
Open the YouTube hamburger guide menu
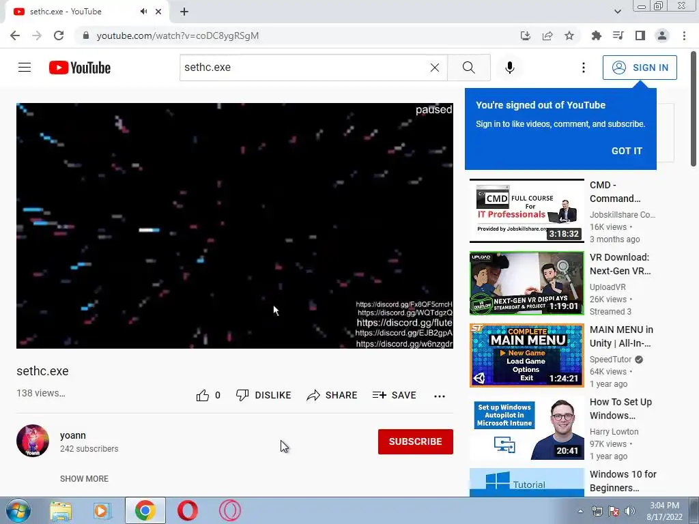pos(25,68)
